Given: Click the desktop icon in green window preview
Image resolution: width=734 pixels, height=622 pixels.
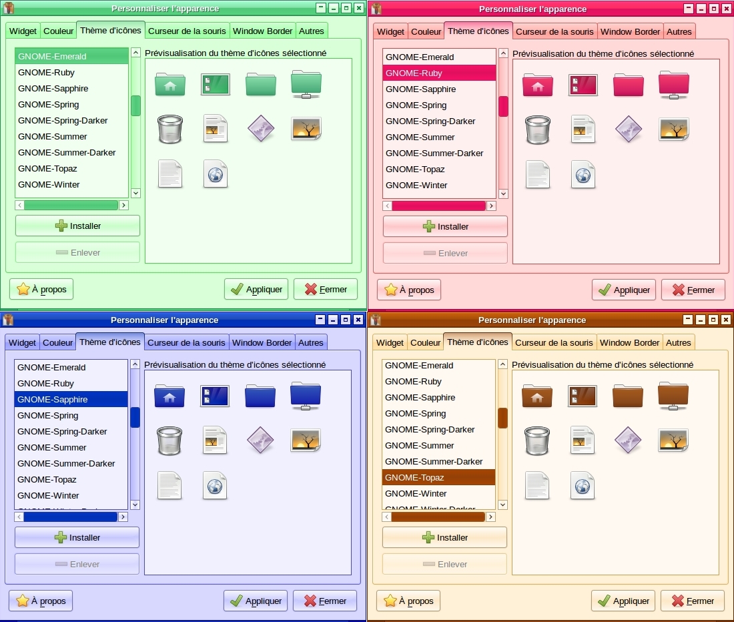Looking at the screenshot, I should tap(216, 84).
